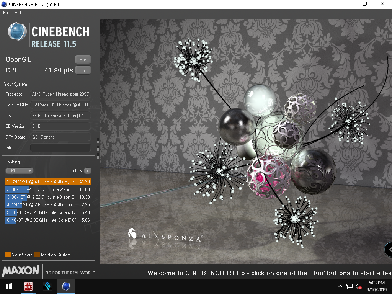Viewport: 392px width, 294px height.
Task: Restore down the Cinebench window
Action: click(365, 4)
